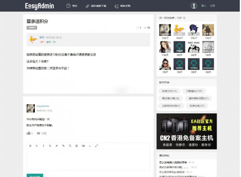Open the 123456 user avatar
This screenshot has width=241, height=177.
point(194,64)
